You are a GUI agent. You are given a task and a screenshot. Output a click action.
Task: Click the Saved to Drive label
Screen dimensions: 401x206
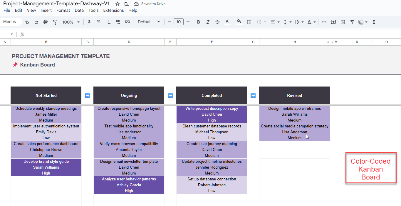[x=153, y=4]
